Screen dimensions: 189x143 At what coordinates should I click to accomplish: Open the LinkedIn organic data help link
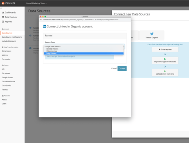click(61, 56)
